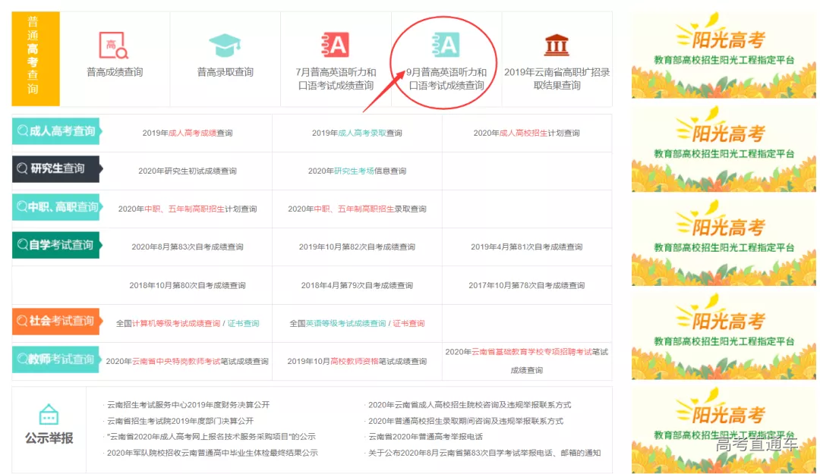
Task: Click the 公示举报 mailbox icon
Action: click(49, 415)
